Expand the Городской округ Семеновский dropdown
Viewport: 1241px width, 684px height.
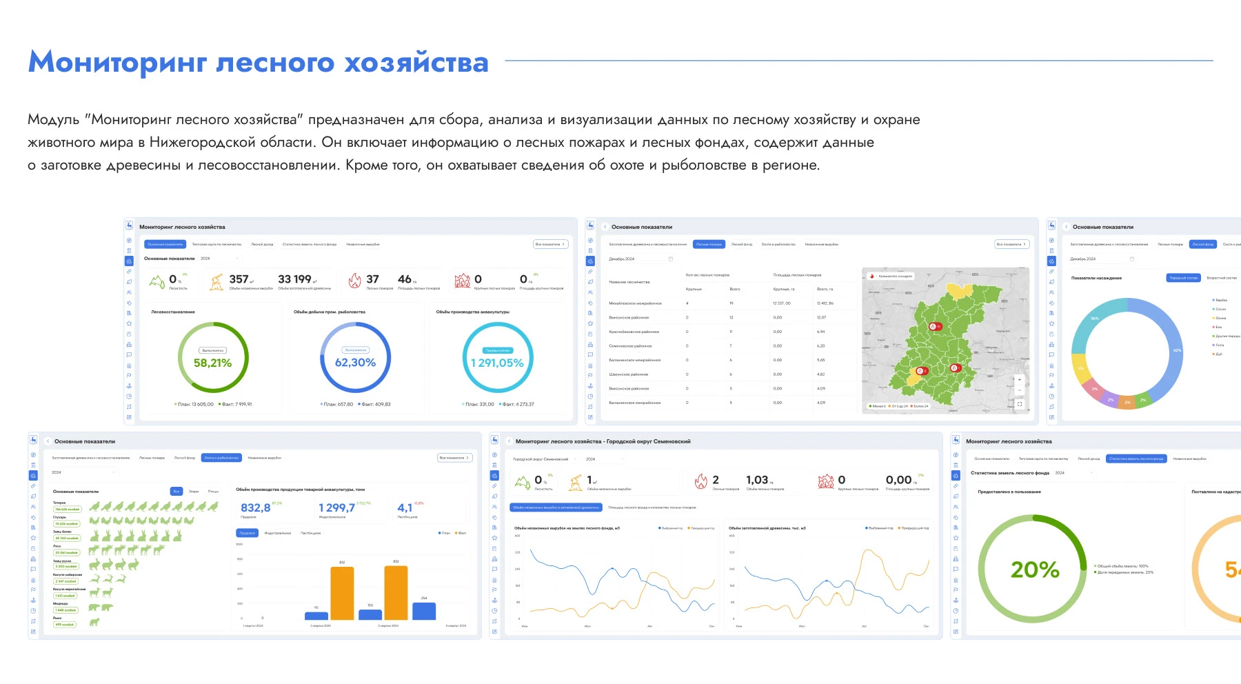pos(543,459)
